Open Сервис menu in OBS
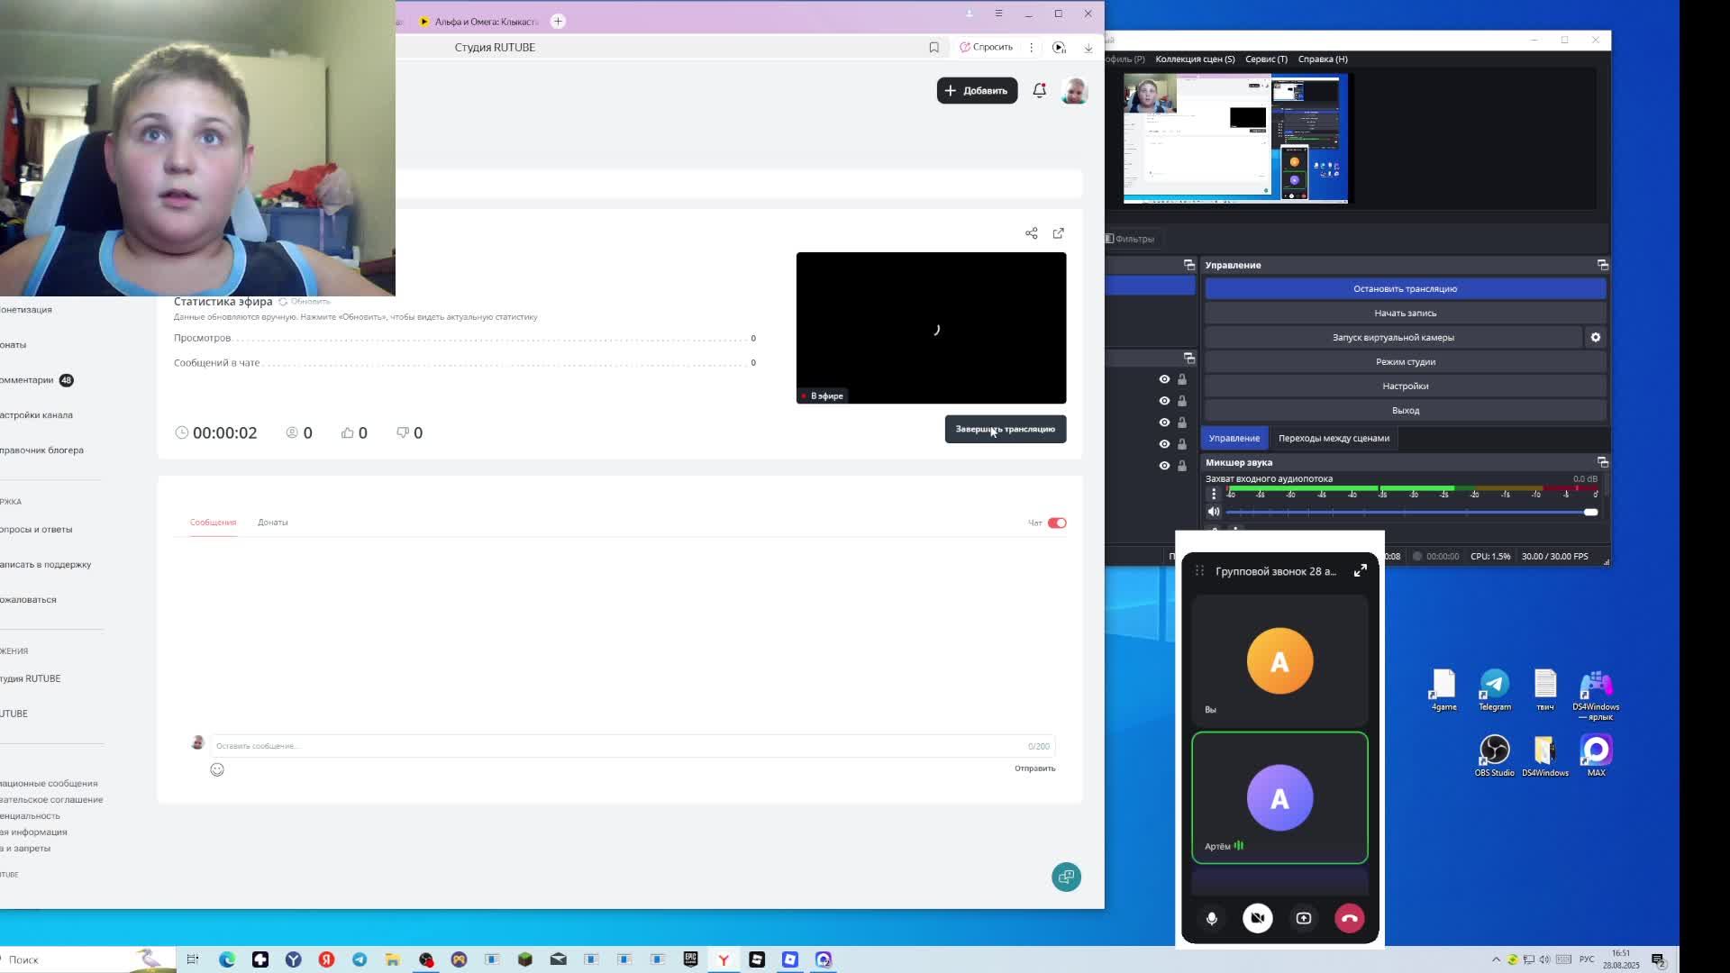This screenshot has height=973, width=1730. click(x=1266, y=59)
